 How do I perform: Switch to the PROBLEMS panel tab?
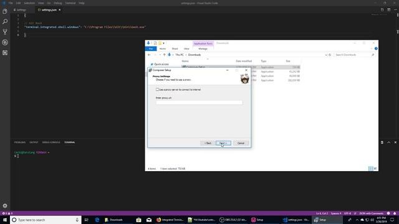point(20,142)
